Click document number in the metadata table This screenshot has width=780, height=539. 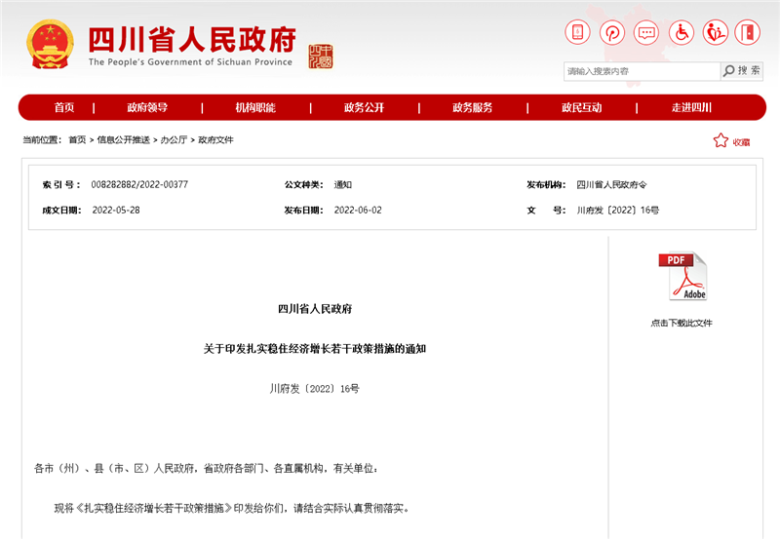tap(618, 211)
